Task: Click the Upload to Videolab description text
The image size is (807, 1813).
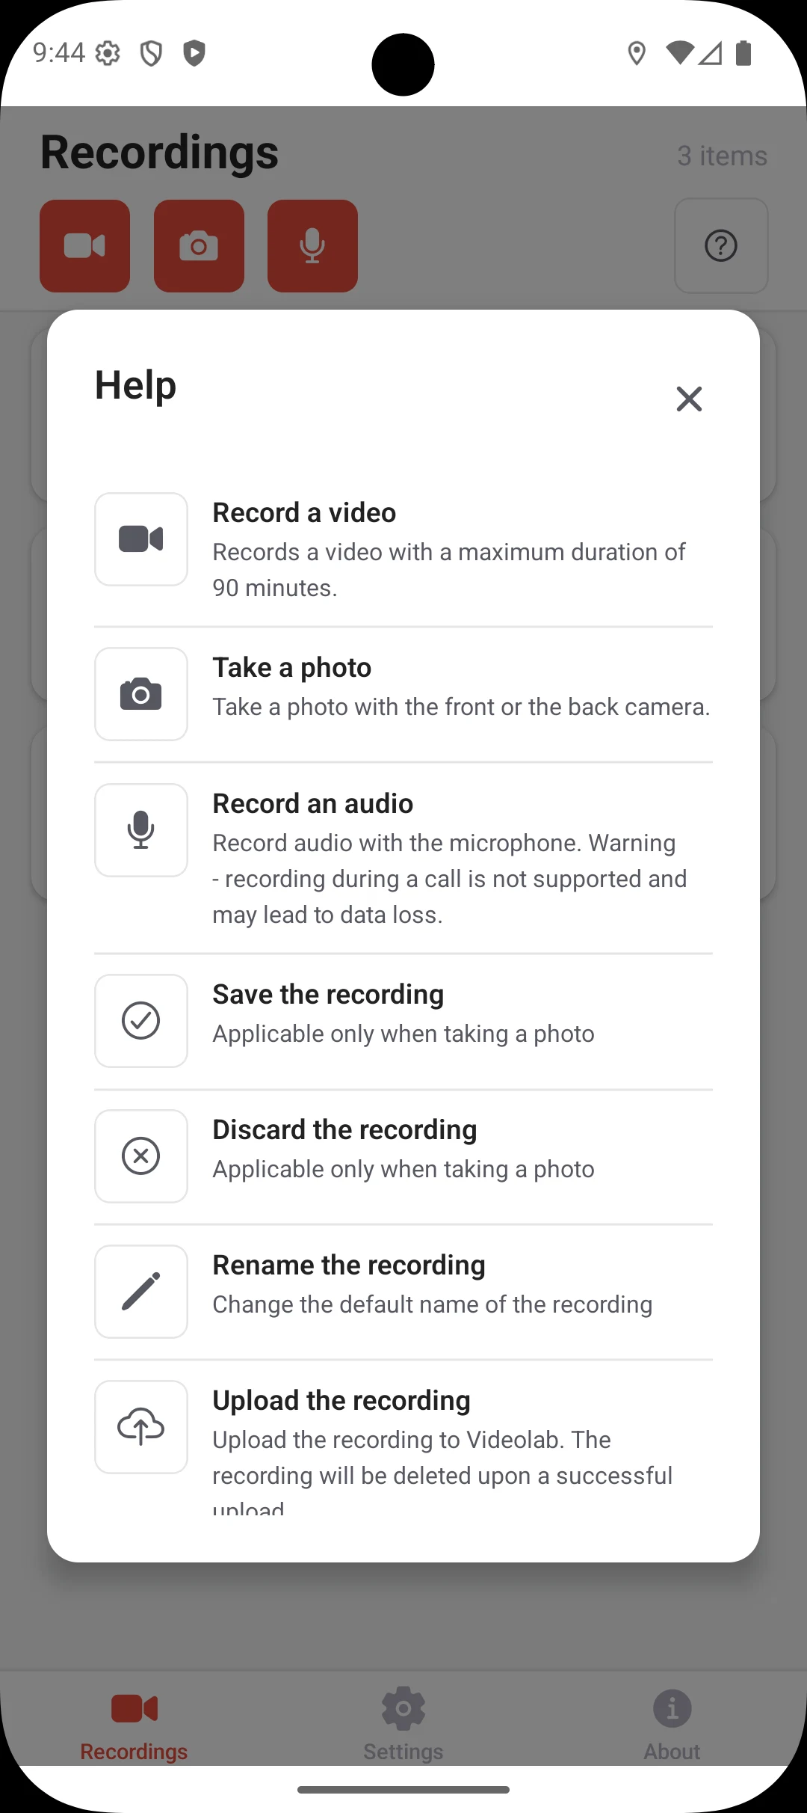Action: pyautogui.click(x=442, y=1474)
